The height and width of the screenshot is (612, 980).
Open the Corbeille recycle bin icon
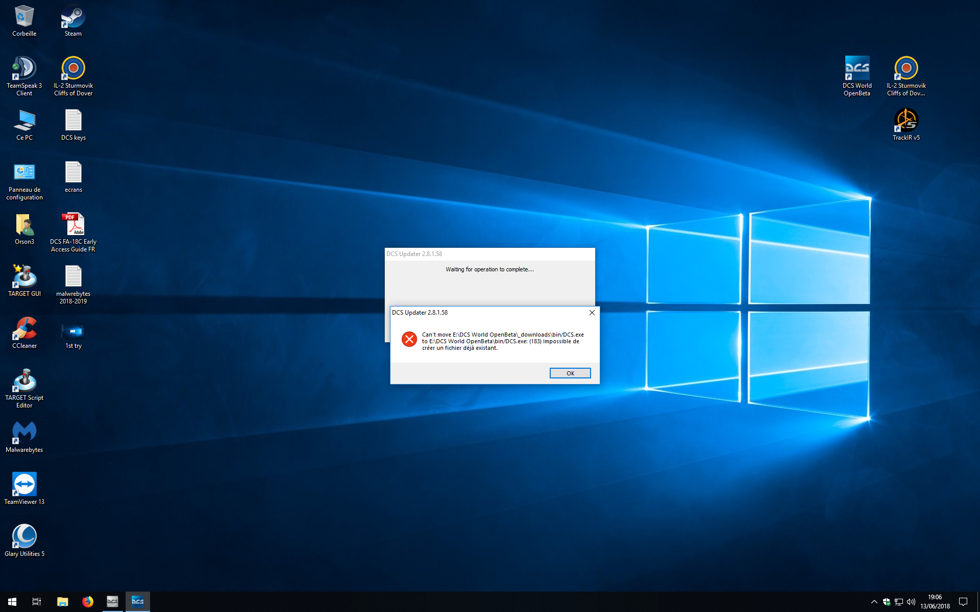[x=24, y=21]
